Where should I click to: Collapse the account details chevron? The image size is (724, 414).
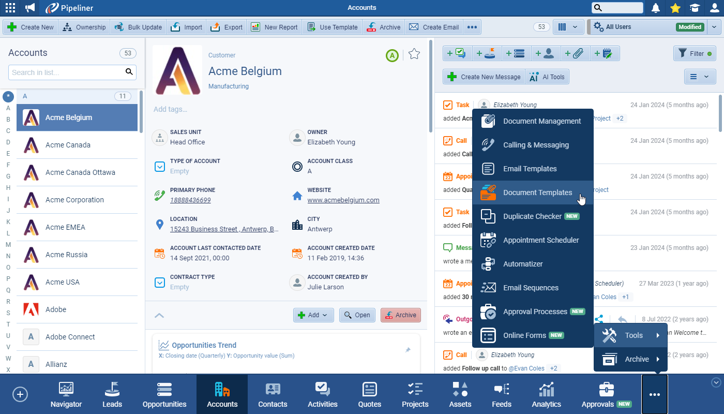point(159,315)
